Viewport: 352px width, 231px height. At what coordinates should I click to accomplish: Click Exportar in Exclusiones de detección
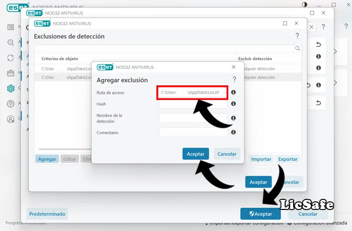click(x=288, y=159)
